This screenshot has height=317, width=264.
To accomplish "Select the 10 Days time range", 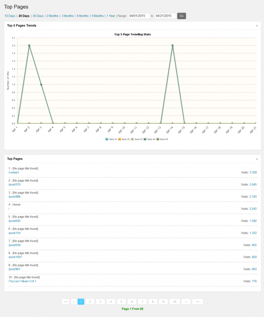I will coord(10,16).
